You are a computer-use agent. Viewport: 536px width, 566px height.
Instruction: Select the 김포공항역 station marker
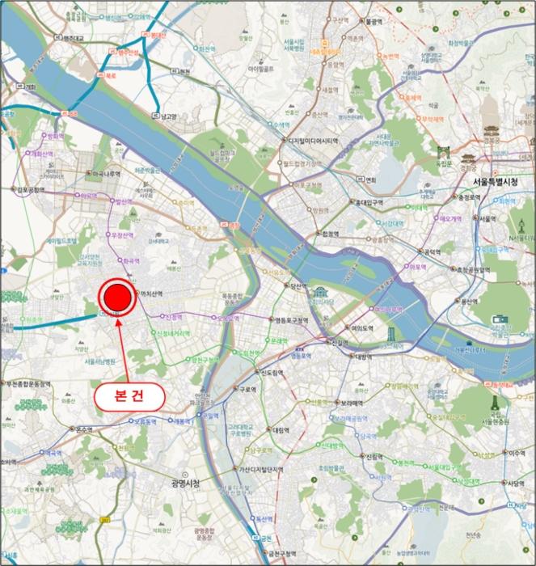pos(14,188)
